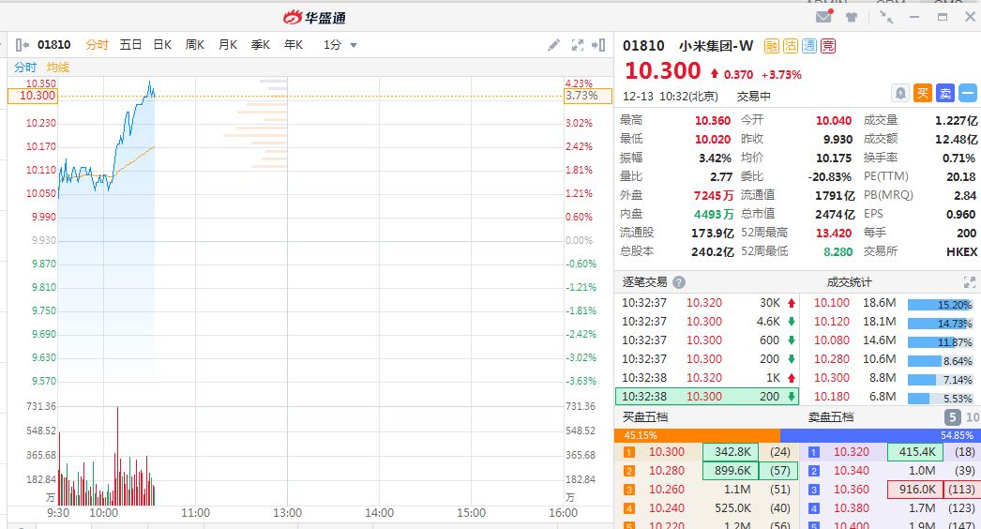Screen dimensions: 981x529
Task: Click the 10.120 price in 成交统计
Action: (832, 322)
